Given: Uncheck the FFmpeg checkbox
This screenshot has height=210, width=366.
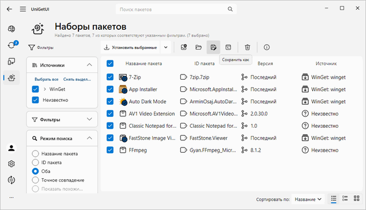Looking at the screenshot, I should point(110,150).
